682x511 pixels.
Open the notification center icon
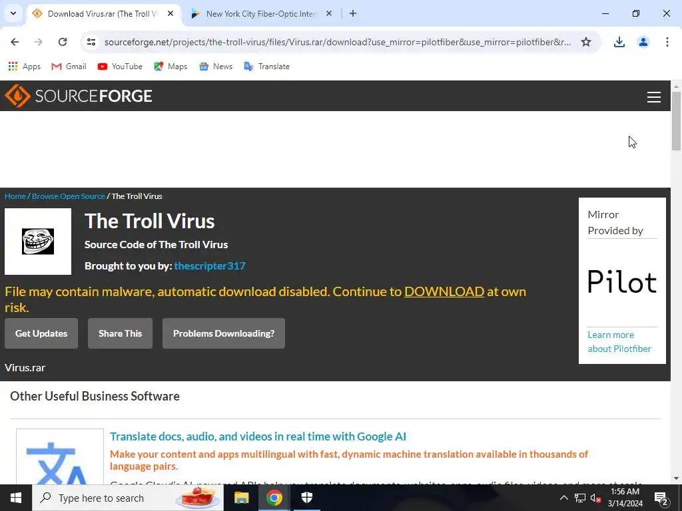point(661,498)
